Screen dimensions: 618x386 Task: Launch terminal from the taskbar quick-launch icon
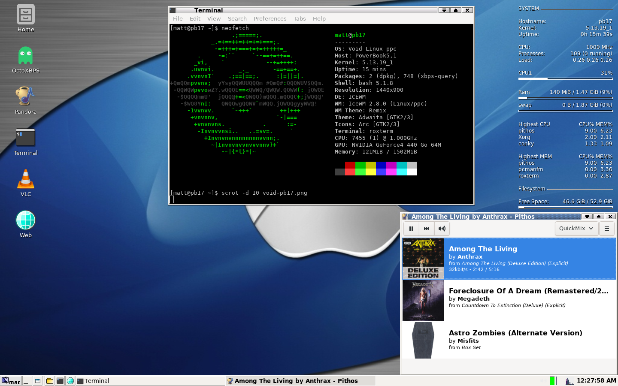tap(60, 381)
